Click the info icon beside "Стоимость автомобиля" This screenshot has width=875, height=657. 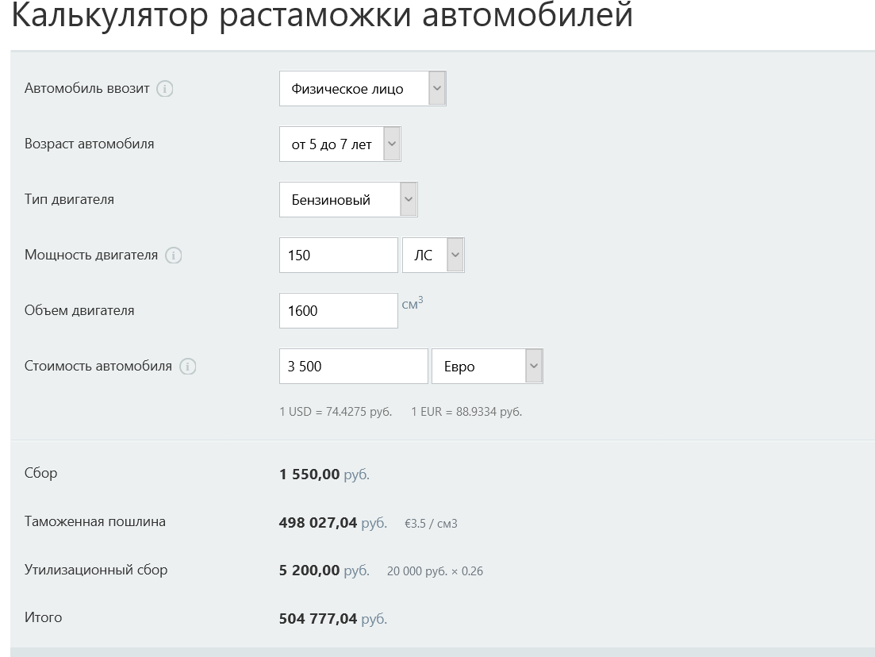pos(188,367)
